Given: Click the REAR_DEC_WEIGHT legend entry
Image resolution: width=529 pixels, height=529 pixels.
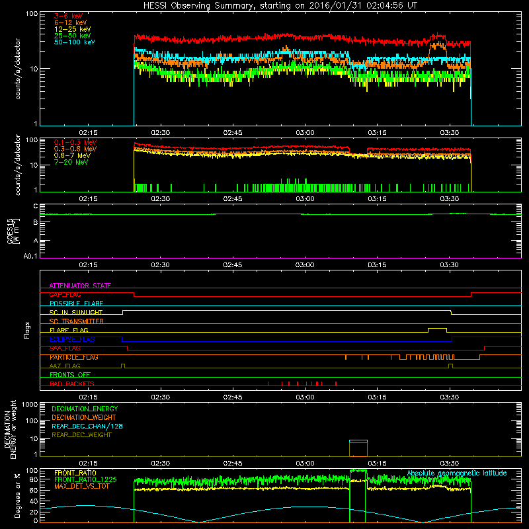Looking at the screenshot, I should (81, 435).
